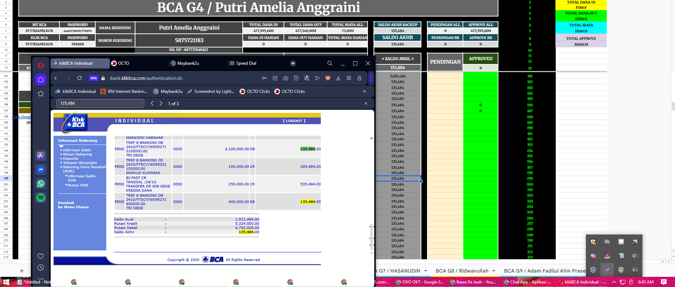The image size is (675, 287).
Task: Open the heart icon in Opera sidebar
Action: 41,256
